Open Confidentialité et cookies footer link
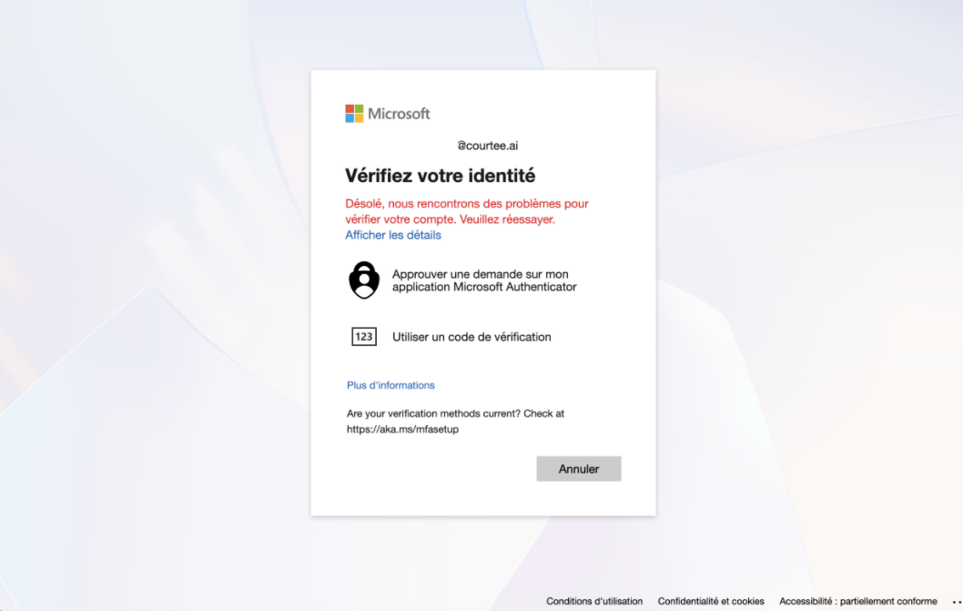The height and width of the screenshot is (611, 963). pos(711,601)
